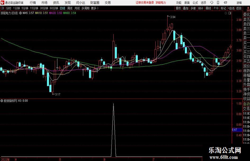Open the 交易 menu
250x161 pixels.
click(108, 3)
